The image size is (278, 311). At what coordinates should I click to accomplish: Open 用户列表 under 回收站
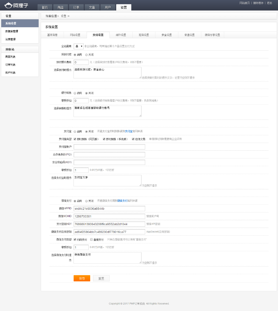20,72
